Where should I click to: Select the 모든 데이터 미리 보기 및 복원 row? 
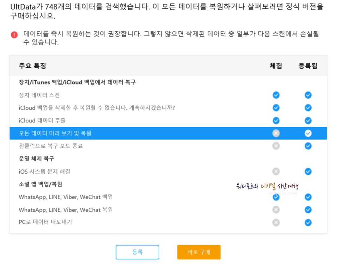[x=168, y=133]
